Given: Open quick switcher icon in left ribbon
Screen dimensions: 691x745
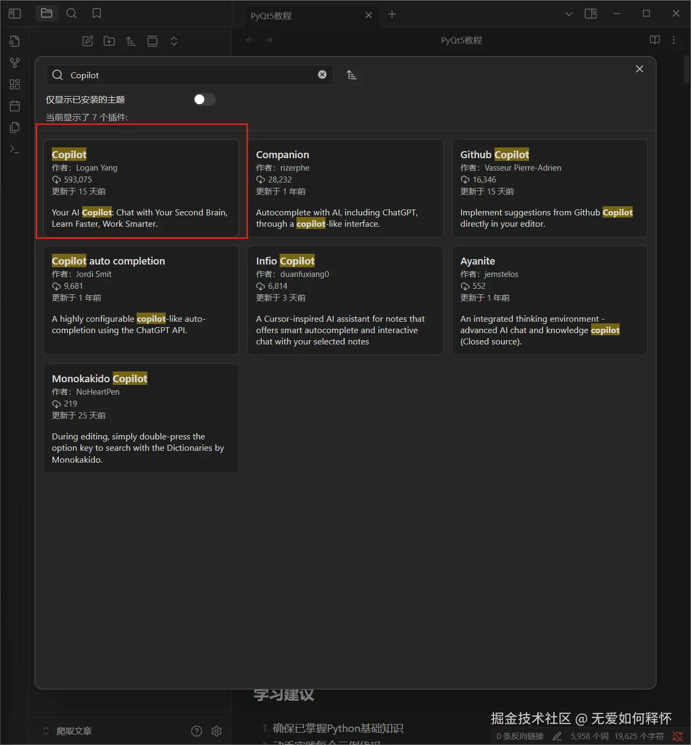Looking at the screenshot, I should (x=15, y=41).
